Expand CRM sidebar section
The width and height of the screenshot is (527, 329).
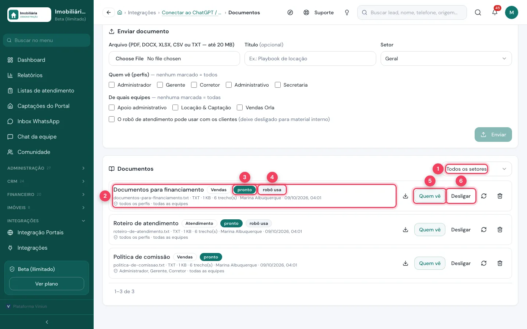(47, 181)
